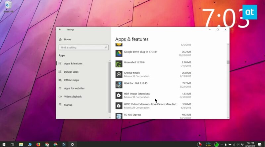Click the network Wi-Fi tray icon
Screen dimensions: 265x147
point(234,145)
